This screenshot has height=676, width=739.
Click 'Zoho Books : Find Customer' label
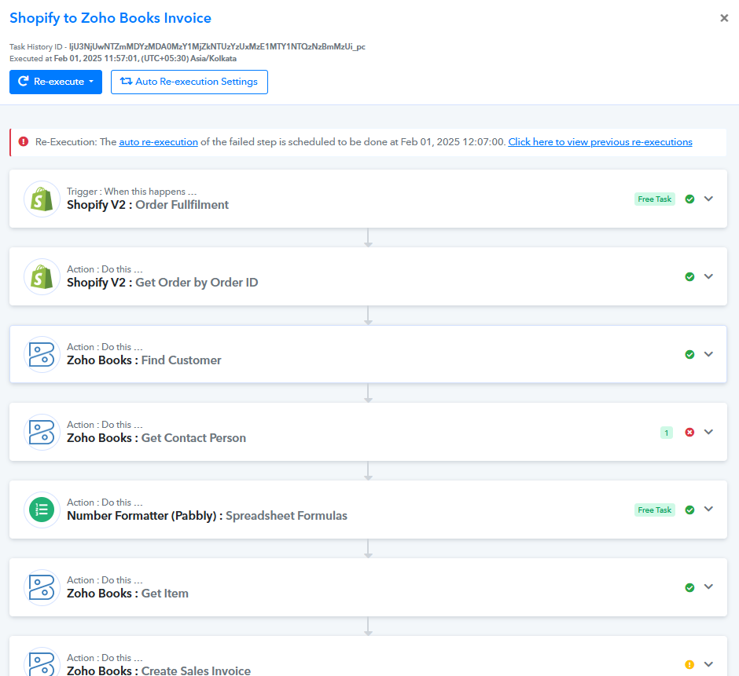(144, 360)
